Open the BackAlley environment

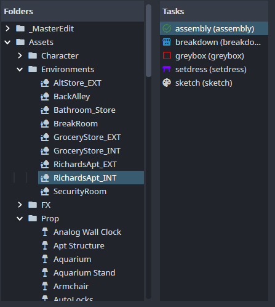pyautogui.click(x=72, y=97)
